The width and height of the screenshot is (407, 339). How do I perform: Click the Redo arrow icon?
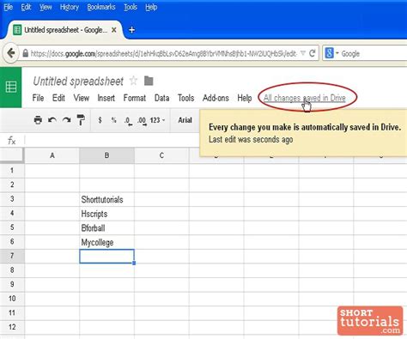click(x=66, y=120)
